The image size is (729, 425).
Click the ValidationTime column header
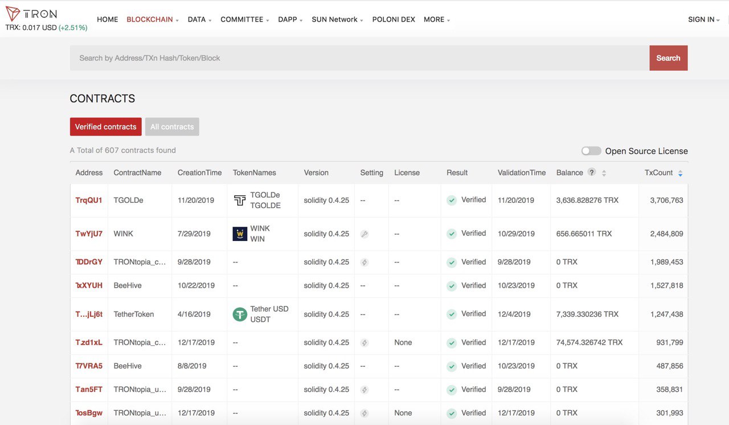coord(522,173)
